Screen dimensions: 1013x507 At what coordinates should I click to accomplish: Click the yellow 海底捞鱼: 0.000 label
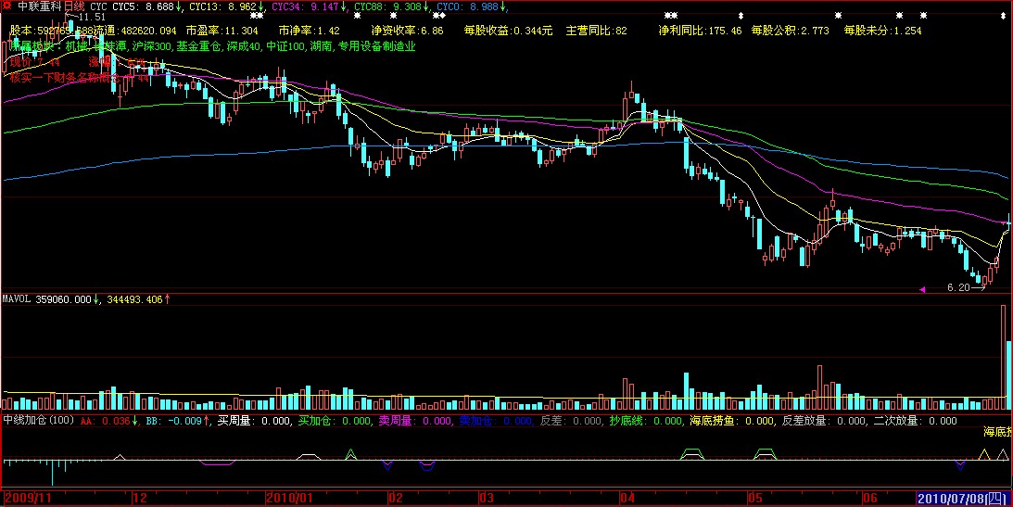[x=732, y=421]
